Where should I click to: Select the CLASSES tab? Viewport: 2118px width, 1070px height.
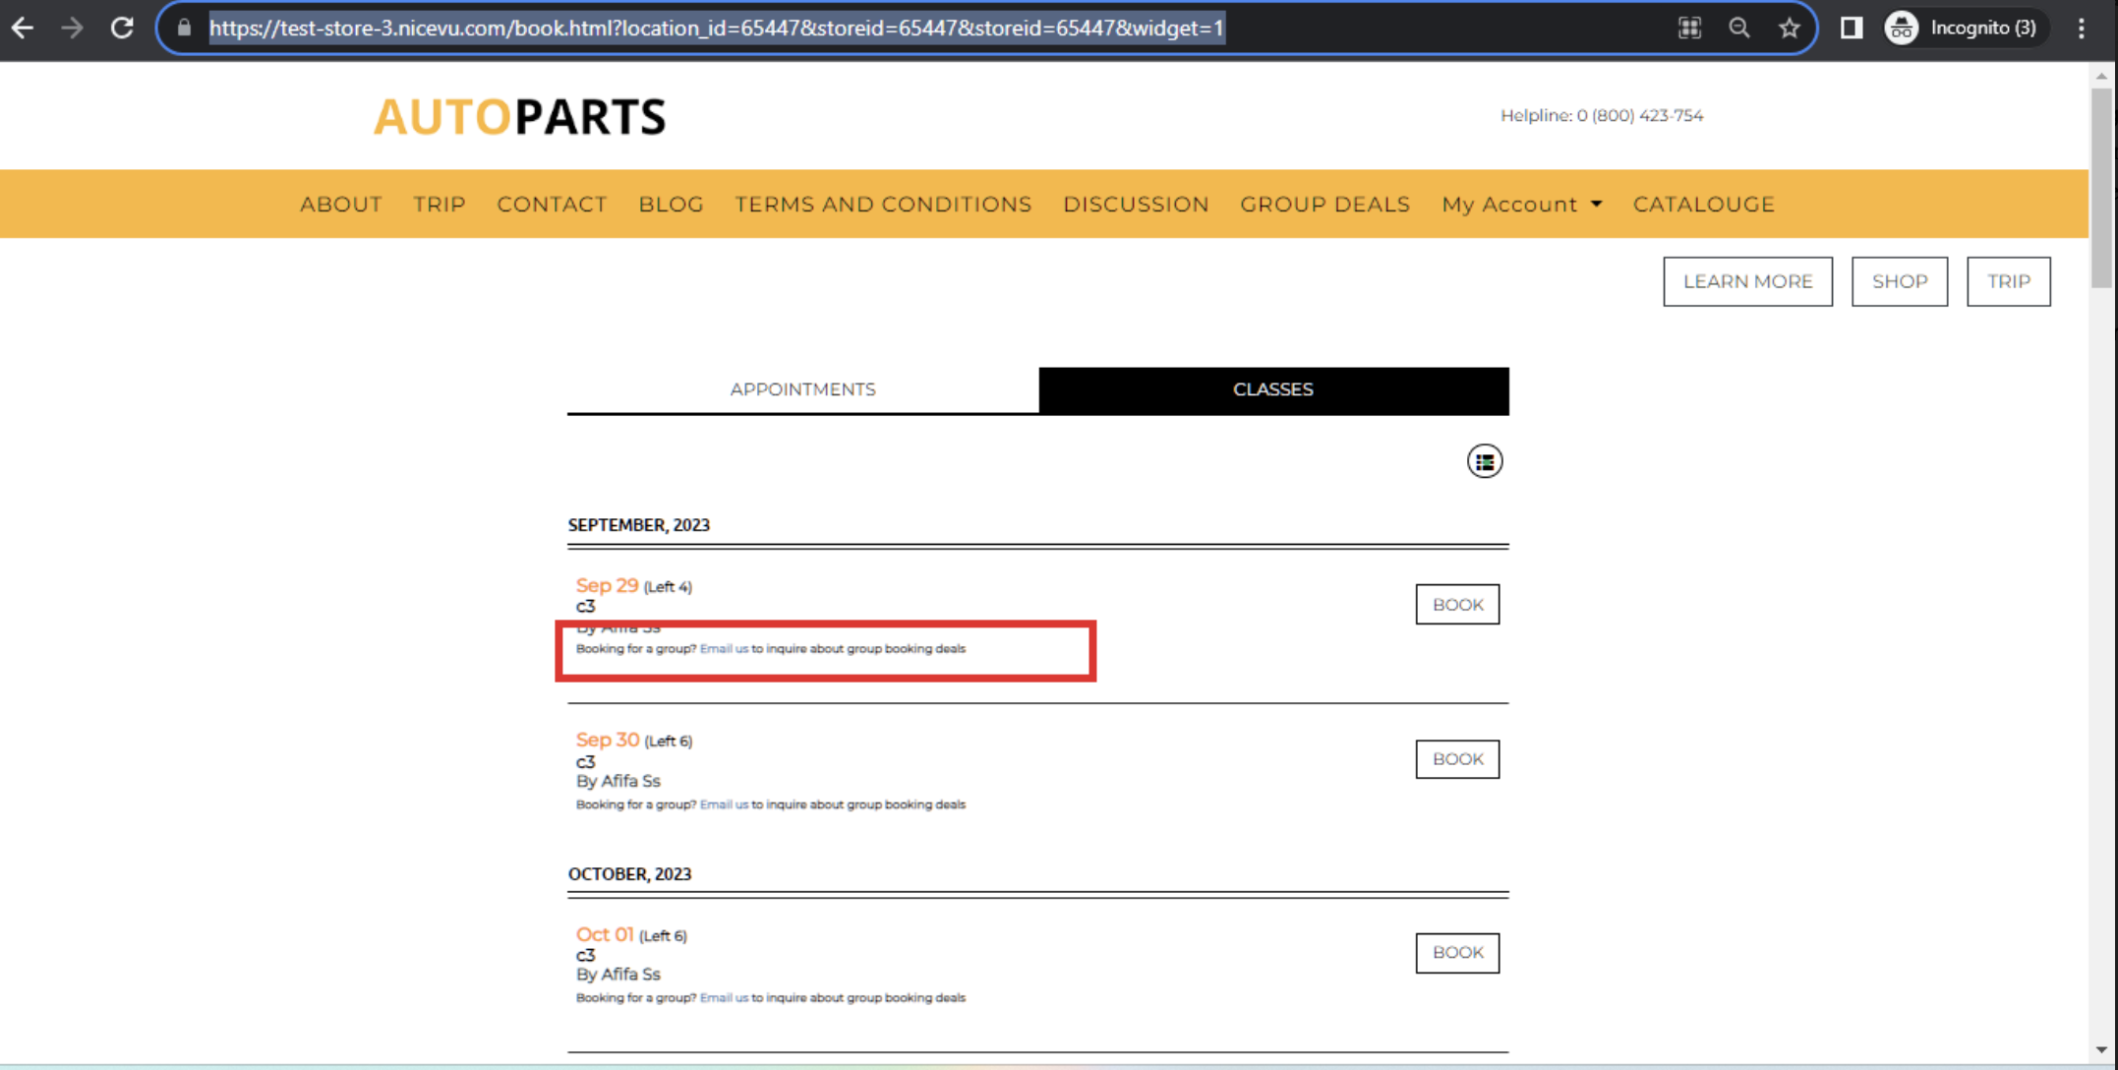coord(1272,387)
